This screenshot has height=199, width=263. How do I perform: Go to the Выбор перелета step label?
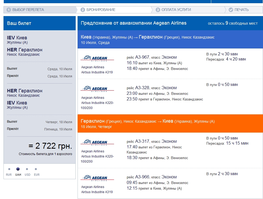click(28, 10)
